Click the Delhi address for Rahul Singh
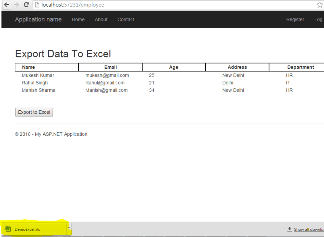Screen dimensions: 324x237 (x=228, y=83)
